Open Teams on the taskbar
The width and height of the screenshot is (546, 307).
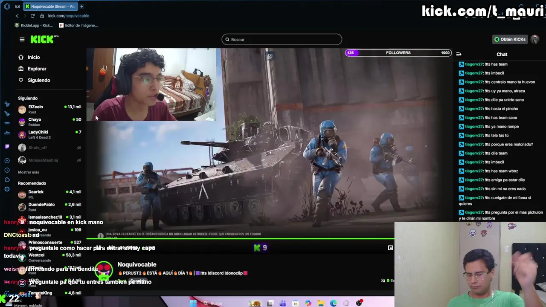coord(282,303)
